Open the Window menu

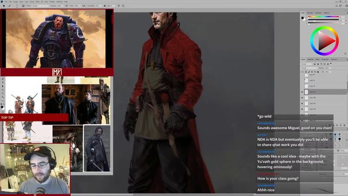click(59, 2)
